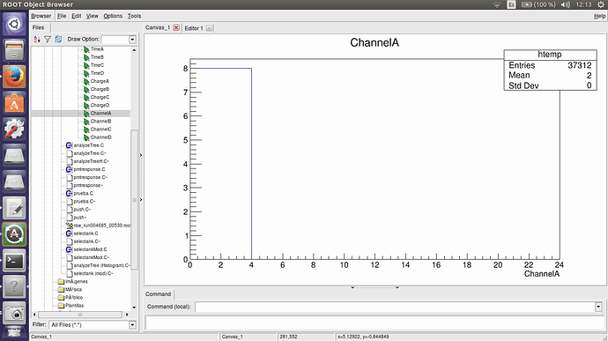Image resolution: width=608 pixels, height=341 pixels.
Task: Click the refresh icon beside Draw Option
Action: click(58, 39)
